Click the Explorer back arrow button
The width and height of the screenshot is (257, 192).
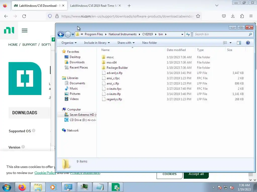61,34
